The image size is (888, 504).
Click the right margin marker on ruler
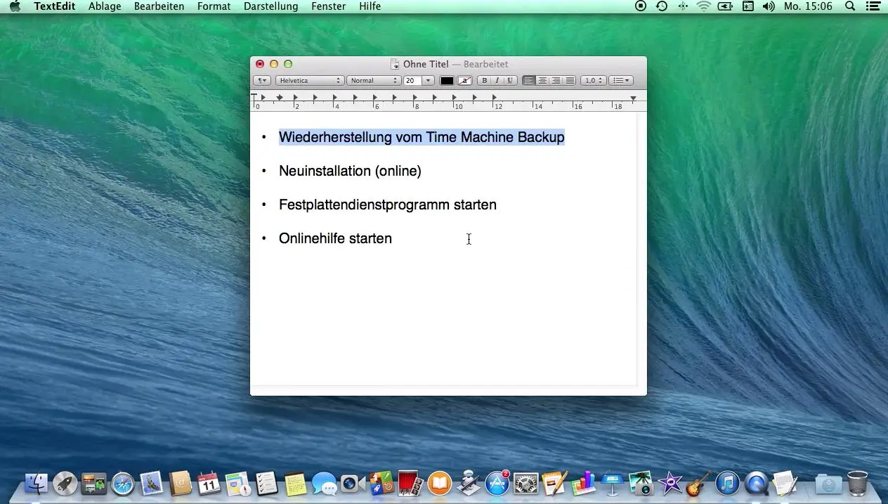[633, 98]
